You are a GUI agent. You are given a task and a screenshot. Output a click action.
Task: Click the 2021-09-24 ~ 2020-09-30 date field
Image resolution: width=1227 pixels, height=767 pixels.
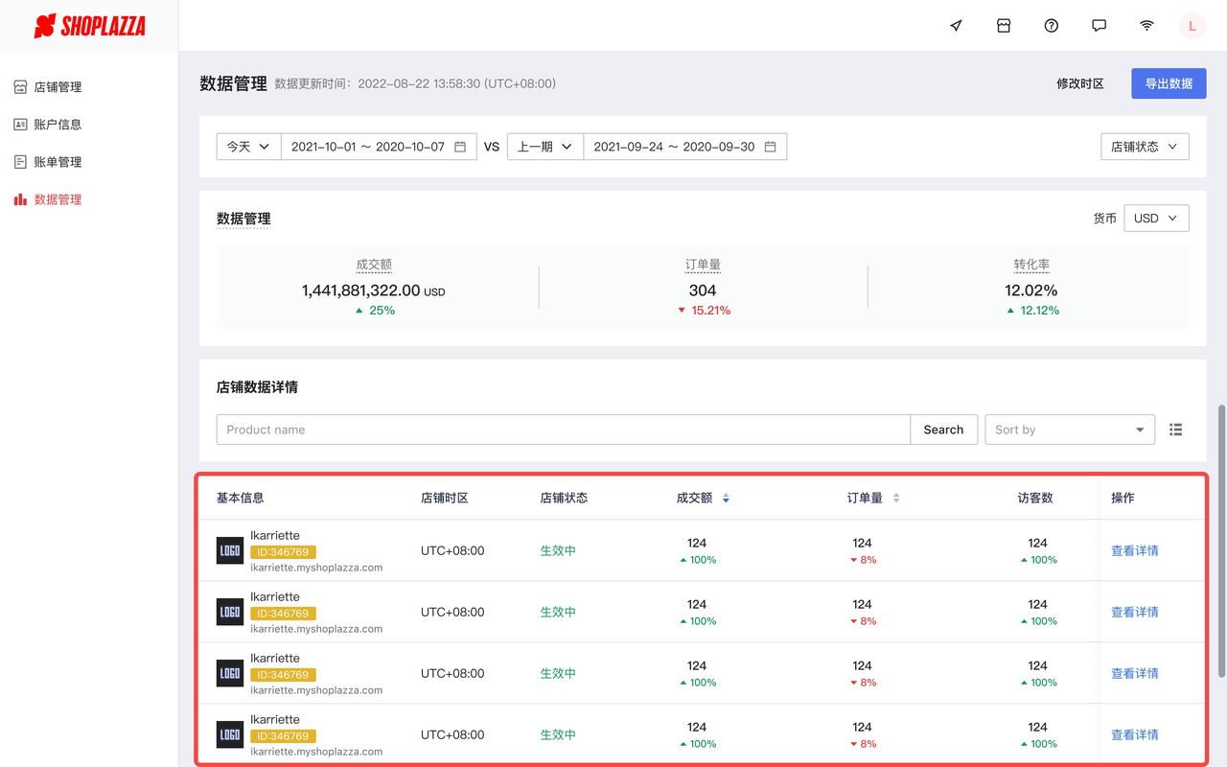[x=685, y=147]
